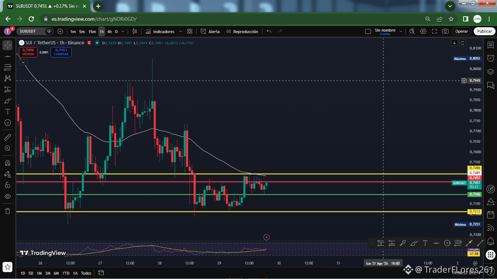Switch to the 1m timeframe
Screen dimensions: 497x279
73,32
